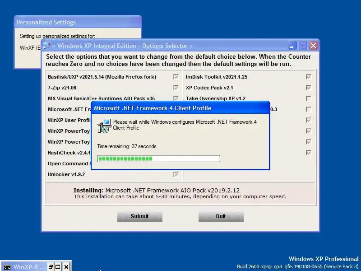Click the 'Windows XP Professional' desktop text
The image size is (361, 271).
click(x=324, y=259)
